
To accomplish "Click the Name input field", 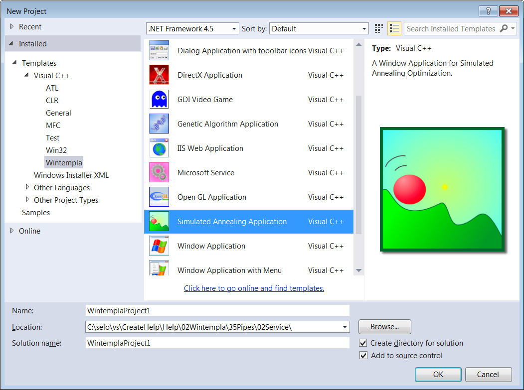I will (217, 310).
